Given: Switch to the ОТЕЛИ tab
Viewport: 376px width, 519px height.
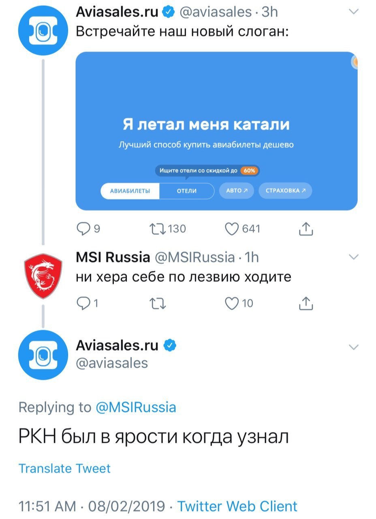Looking at the screenshot, I should (x=187, y=191).
